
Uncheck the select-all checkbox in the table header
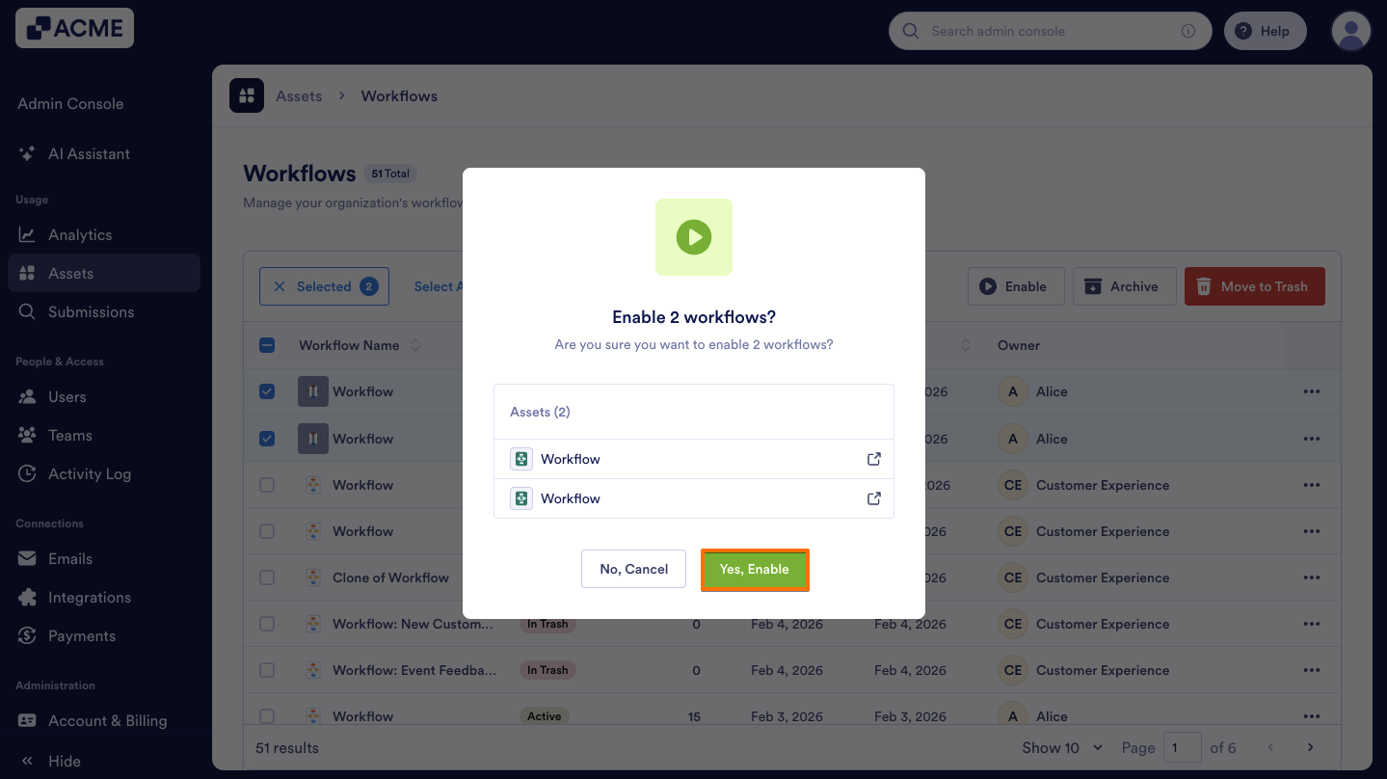tap(267, 344)
